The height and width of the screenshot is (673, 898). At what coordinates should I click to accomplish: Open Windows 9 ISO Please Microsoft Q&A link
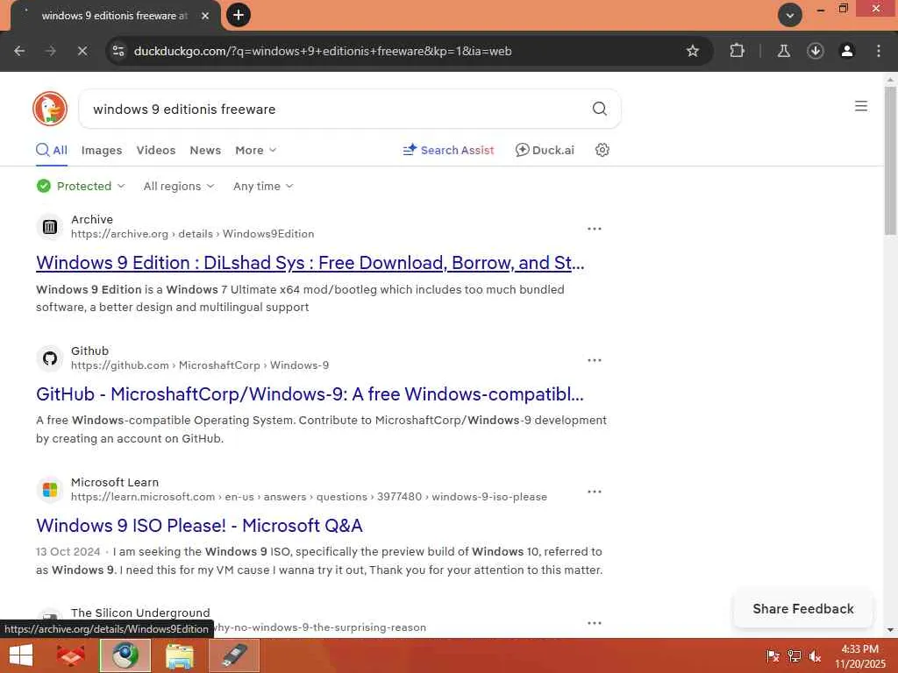[x=199, y=526]
